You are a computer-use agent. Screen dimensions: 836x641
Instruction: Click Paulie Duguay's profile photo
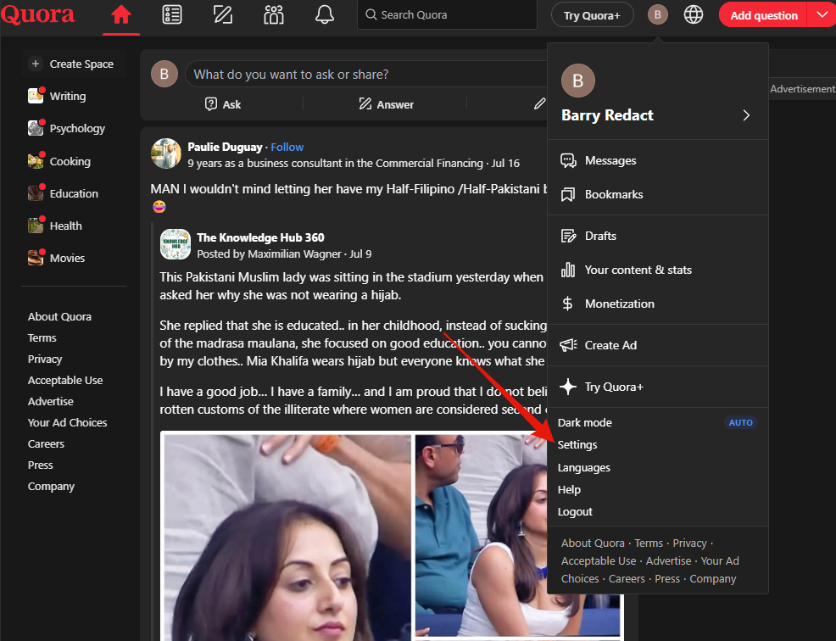[166, 153]
